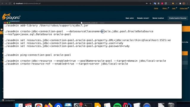Expand the Configurations tree node arrow

click(x=1, y=100)
